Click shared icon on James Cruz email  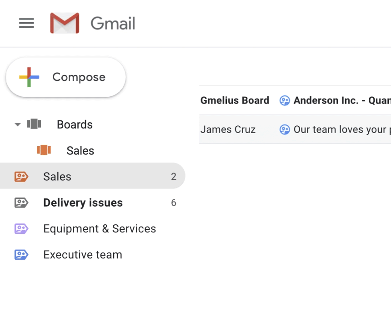285,129
